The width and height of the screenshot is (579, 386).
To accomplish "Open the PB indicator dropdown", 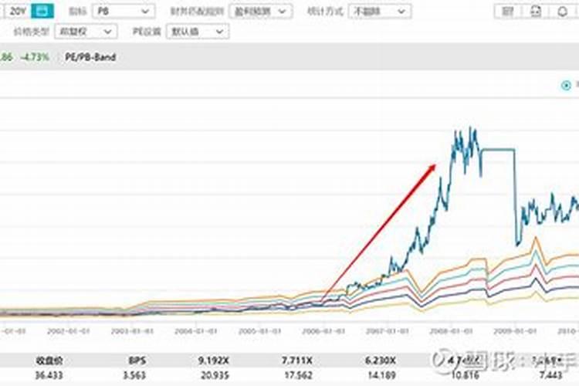I will [123, 12].
